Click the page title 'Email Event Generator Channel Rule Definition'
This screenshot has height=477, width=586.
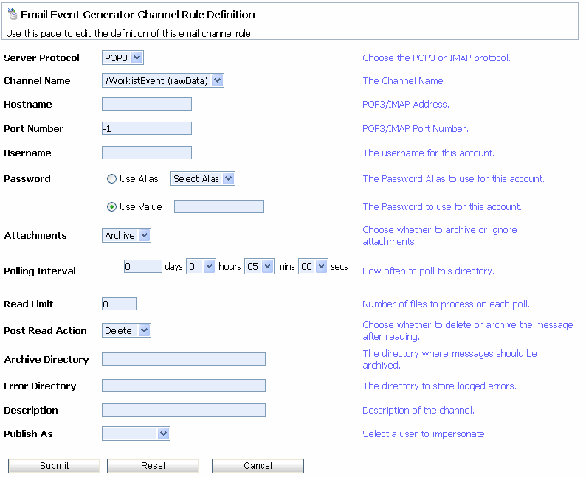point(138,15)
